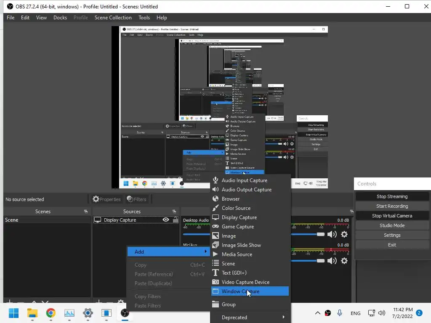This screenshot has height=323, width=431.
Task: Adjust the Desktop Audio volume slider
Action: pos(320,234)
